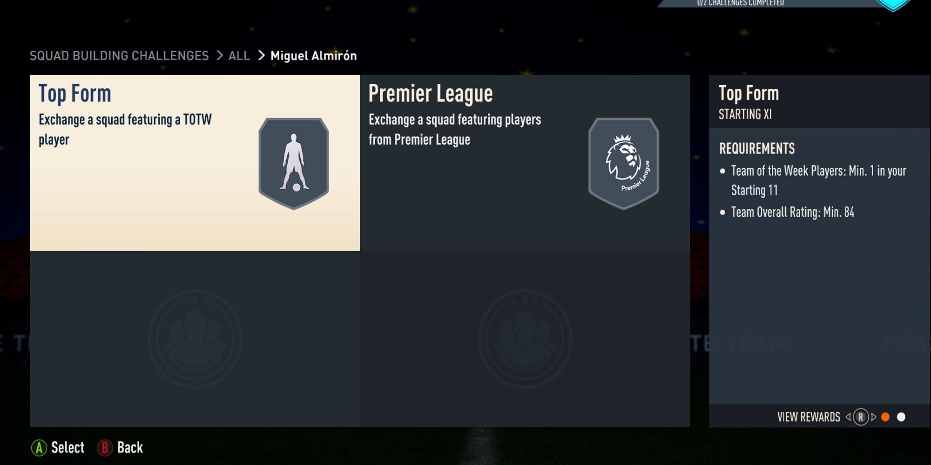This screenshot has height=465, width=931.
Task: Open the Miguel Almirón breadcrumb item
Action: pyautogui.click(x=314, y=56)
